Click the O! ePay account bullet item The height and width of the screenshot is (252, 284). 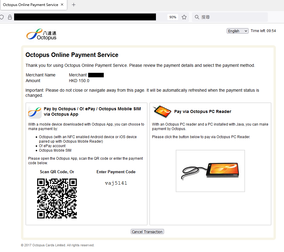point(52,146)
